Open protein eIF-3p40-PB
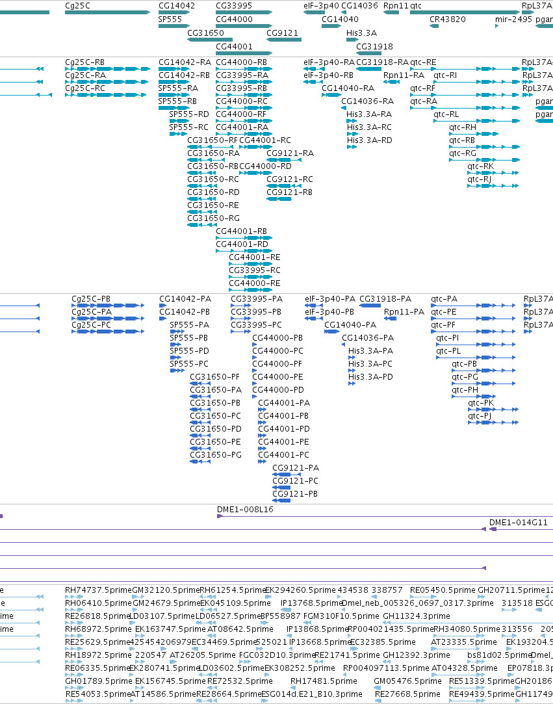553x704 pixels. [329, 312]
